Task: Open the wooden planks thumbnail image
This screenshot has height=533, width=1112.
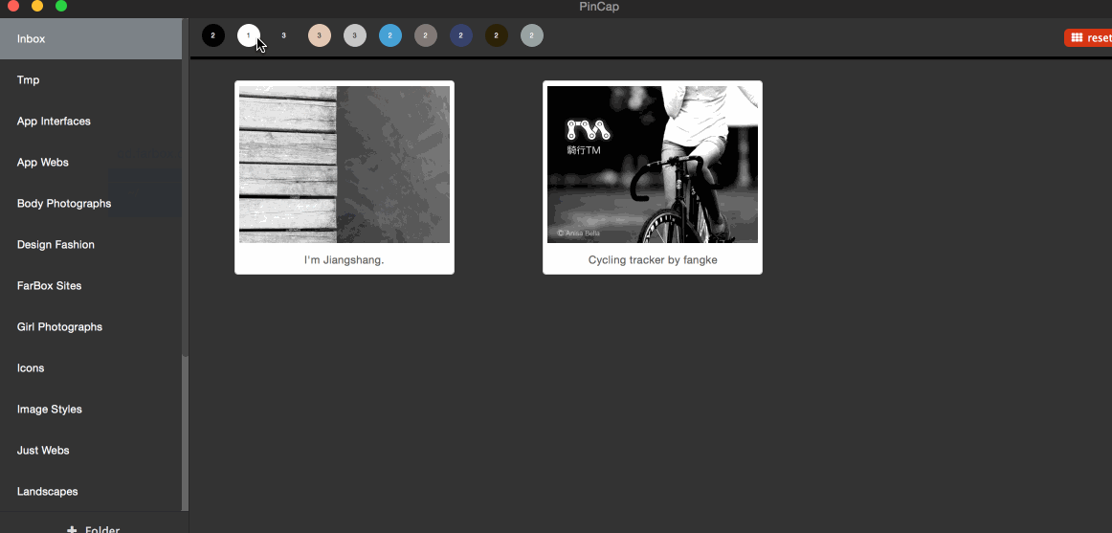Action: pyautogui.click(x=344, y=165)
